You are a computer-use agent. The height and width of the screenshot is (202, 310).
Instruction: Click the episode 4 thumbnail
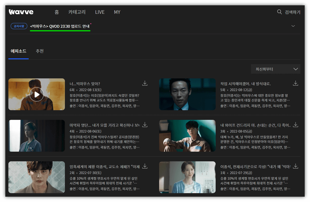click(x=36, y=136)
